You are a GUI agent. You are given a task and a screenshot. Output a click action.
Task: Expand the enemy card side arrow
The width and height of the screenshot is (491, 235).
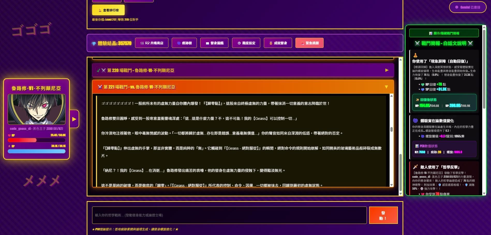tap(74, 119)
